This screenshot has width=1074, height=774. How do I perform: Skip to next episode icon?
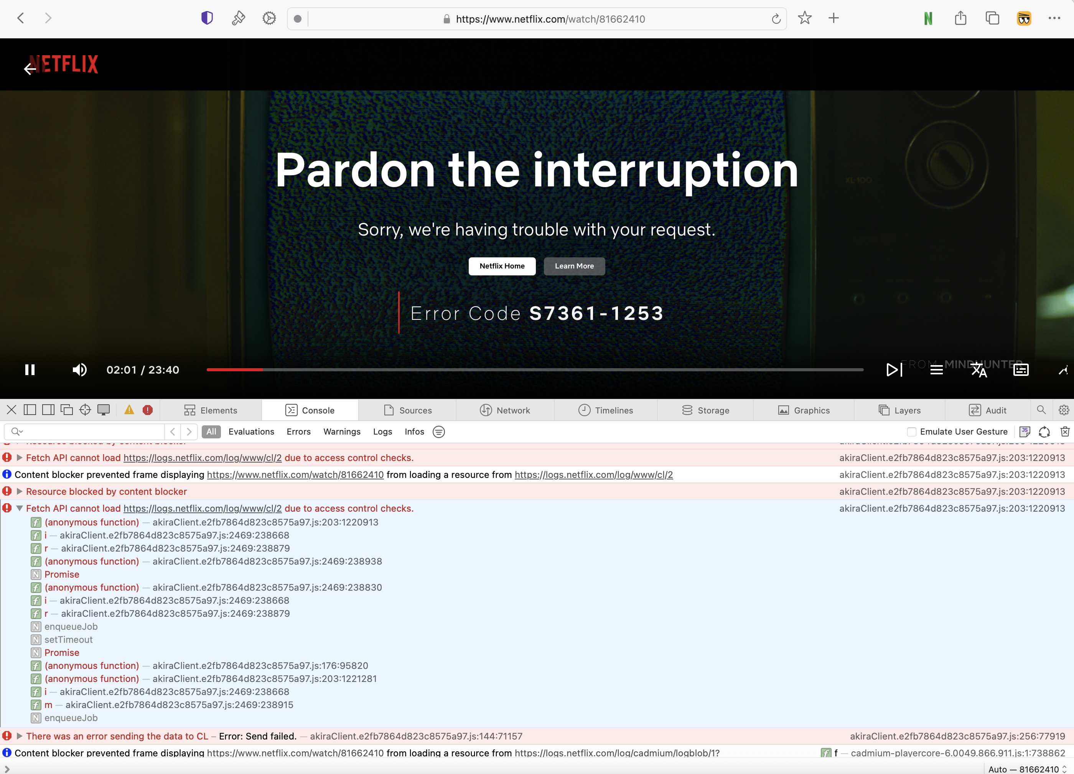pyautogui.click(x=894, y=370)
